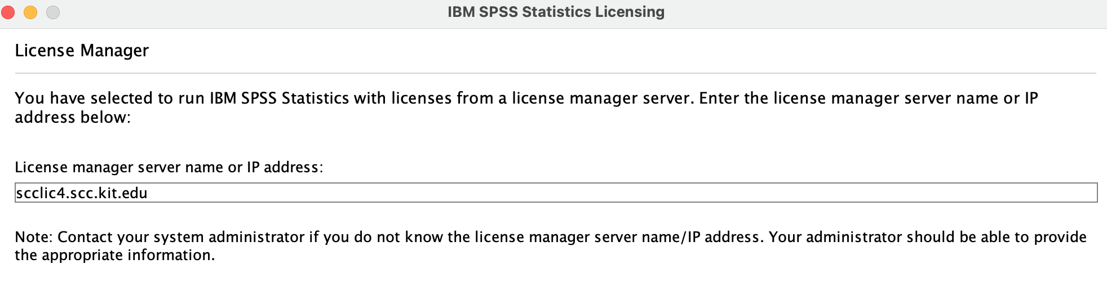This screenshot has height=286, width=1107.
Task: Click the IBM SPSS Statistics Licensing title
Action: pyautogui.click(x=556, y=12)
